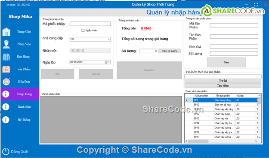Click the 0 VNĐ total amount
This screenshot has width=269, height=158.
tap(146, 28)
